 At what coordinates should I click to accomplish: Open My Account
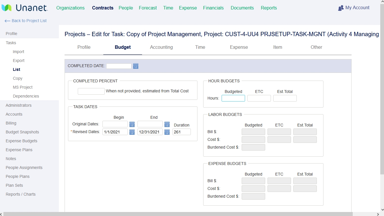click(354, 7)
